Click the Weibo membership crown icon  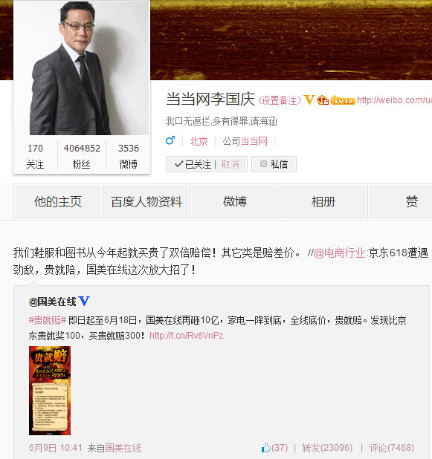pos(323,100)
